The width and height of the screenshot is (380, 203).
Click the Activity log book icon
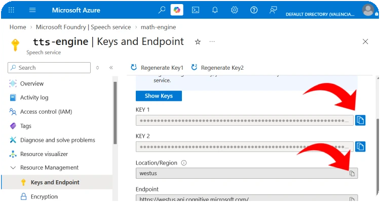point(13,97)
